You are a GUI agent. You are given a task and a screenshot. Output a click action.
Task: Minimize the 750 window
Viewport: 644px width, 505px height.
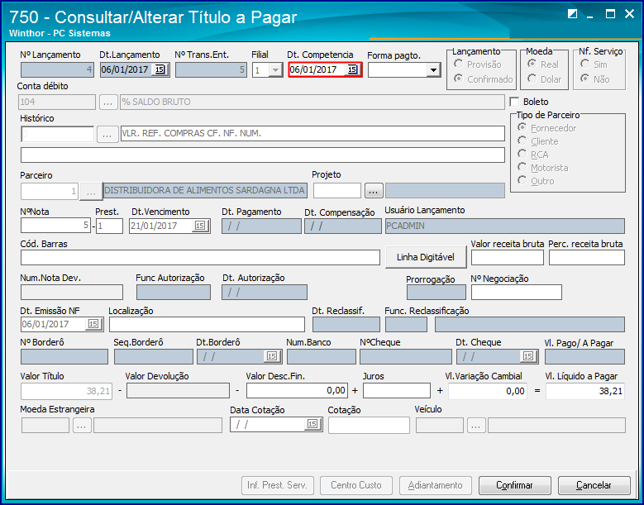pos(590,15)
